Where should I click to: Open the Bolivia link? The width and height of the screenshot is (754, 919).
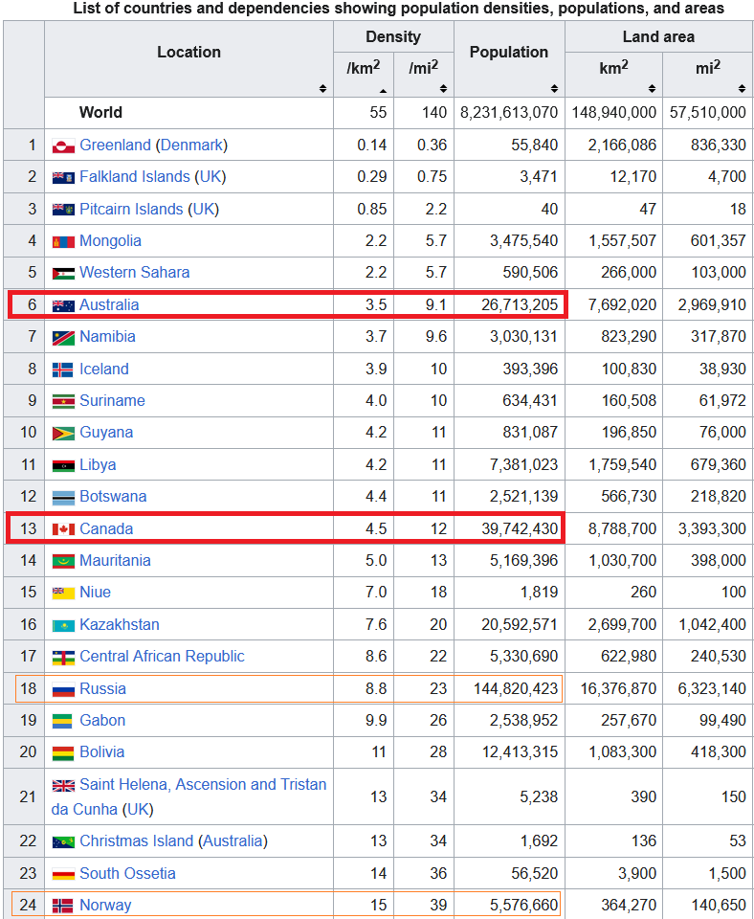pos(102,752)
